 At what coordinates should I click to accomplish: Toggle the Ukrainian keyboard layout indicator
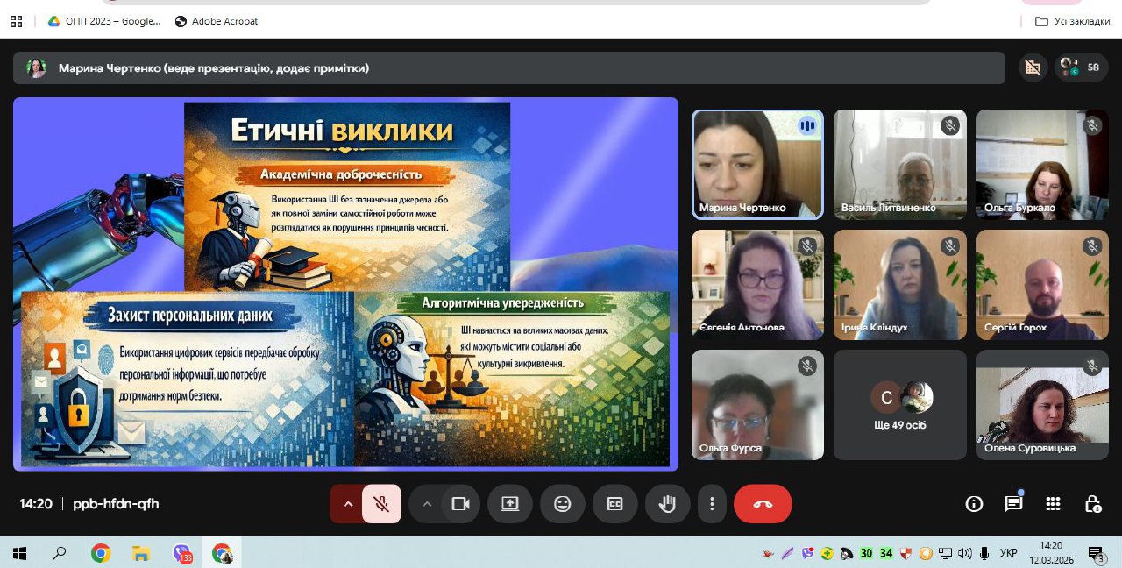pos(1008,553)
